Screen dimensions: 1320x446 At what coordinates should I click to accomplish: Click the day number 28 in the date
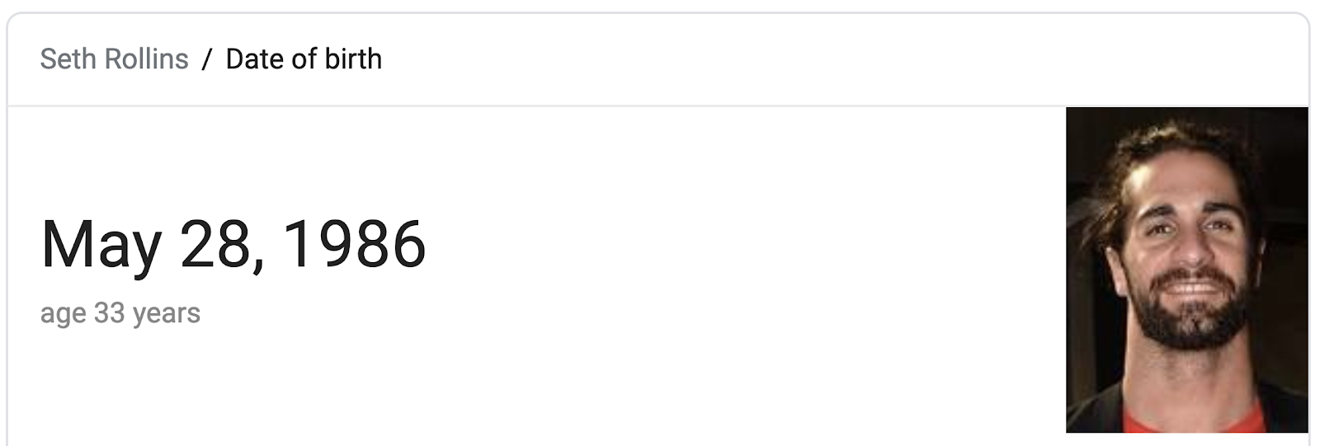coord(221,245)
